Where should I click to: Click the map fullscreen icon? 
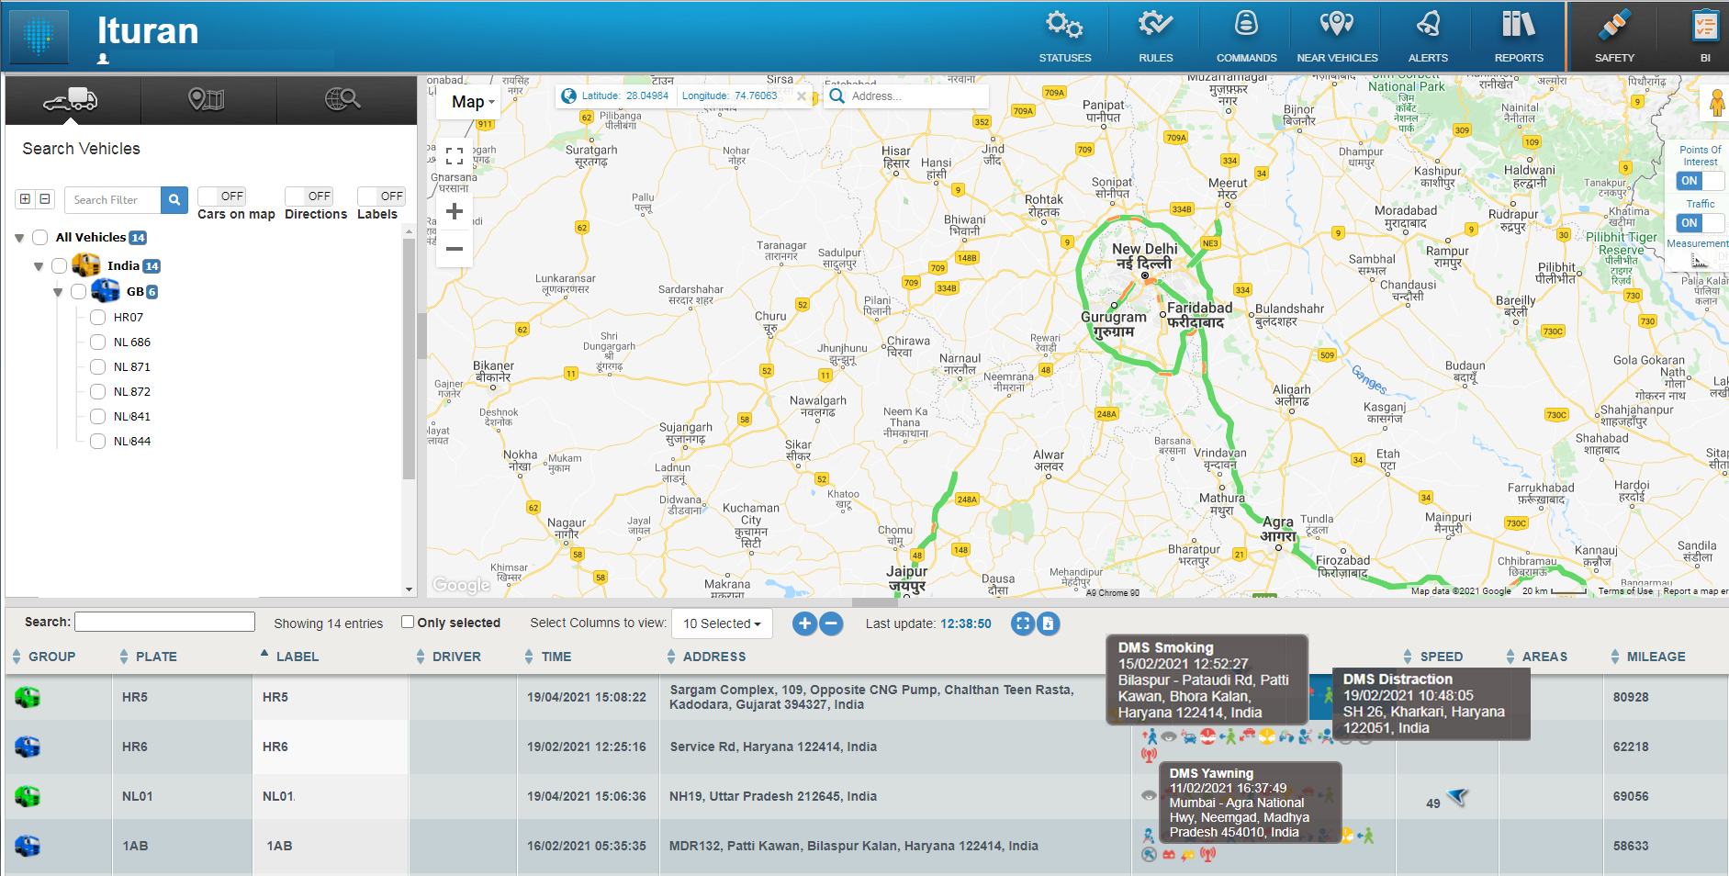click(455, 156)
